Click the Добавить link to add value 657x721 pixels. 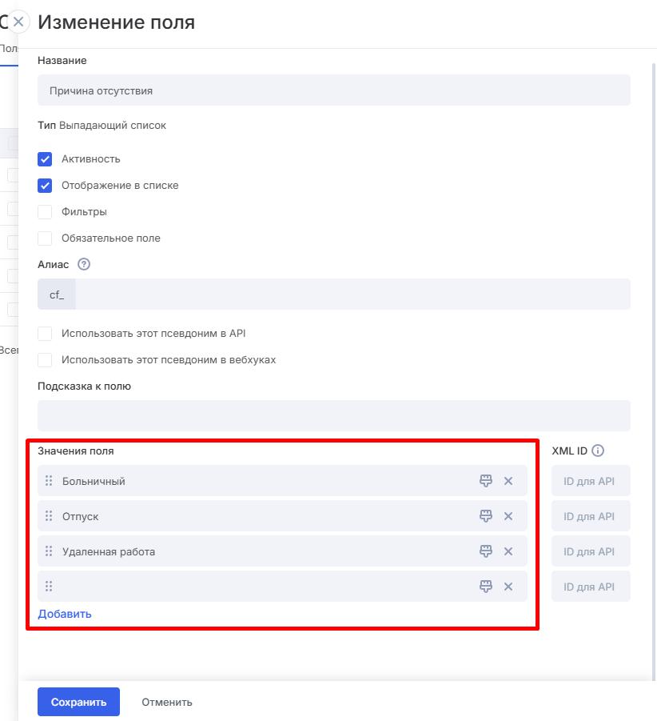pyautogui.click(x=65, y=614)
